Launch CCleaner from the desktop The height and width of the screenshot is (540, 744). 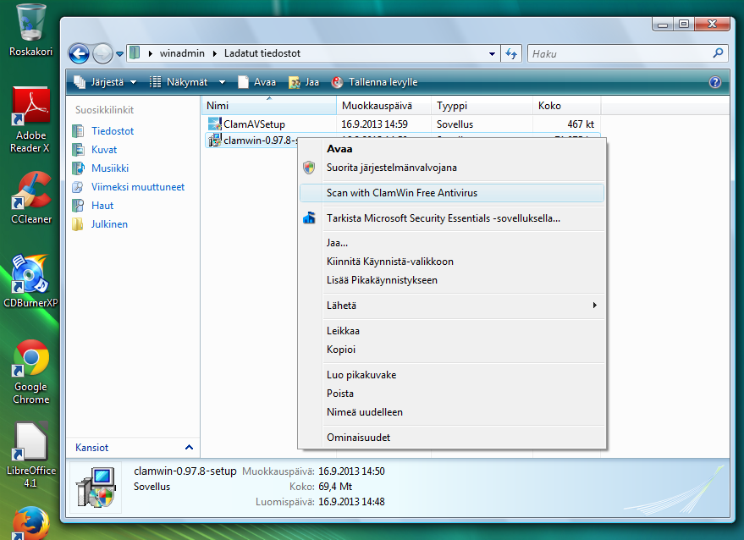point(31,198)
